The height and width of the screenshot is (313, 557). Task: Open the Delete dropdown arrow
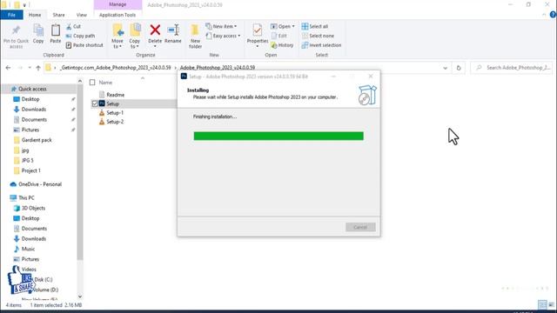point(155,46)
